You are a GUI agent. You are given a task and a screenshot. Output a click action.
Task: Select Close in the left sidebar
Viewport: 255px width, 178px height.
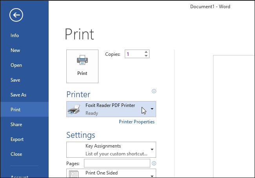coord(16,154)
